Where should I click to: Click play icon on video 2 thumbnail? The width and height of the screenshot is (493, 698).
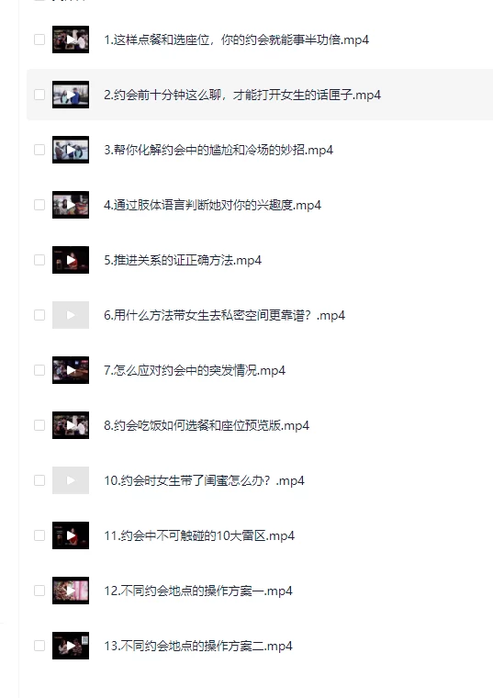[71, 95]
